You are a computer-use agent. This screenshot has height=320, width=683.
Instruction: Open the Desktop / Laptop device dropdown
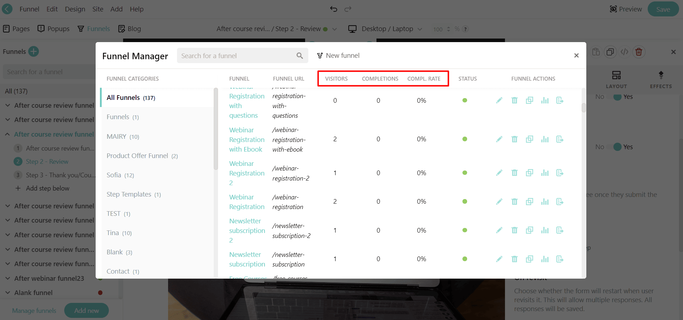pos(385,29)
